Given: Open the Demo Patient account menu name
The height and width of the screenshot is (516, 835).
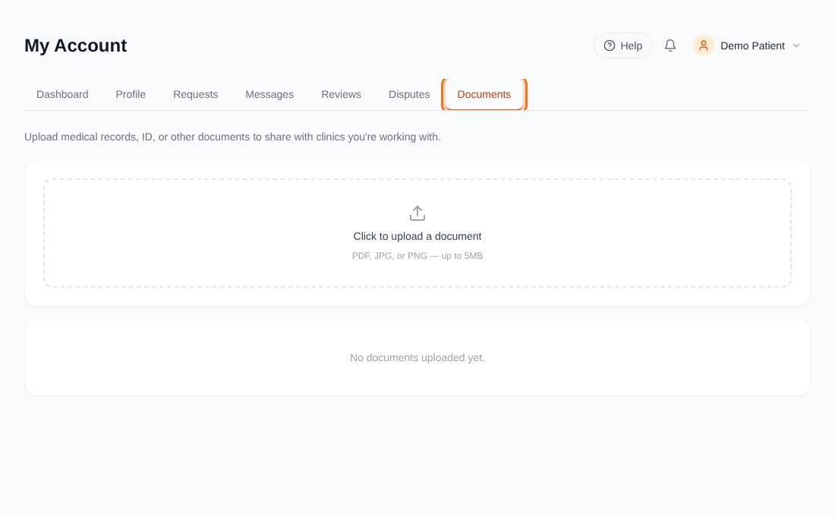Looking at the screenshot, I should tap(752, 46).
